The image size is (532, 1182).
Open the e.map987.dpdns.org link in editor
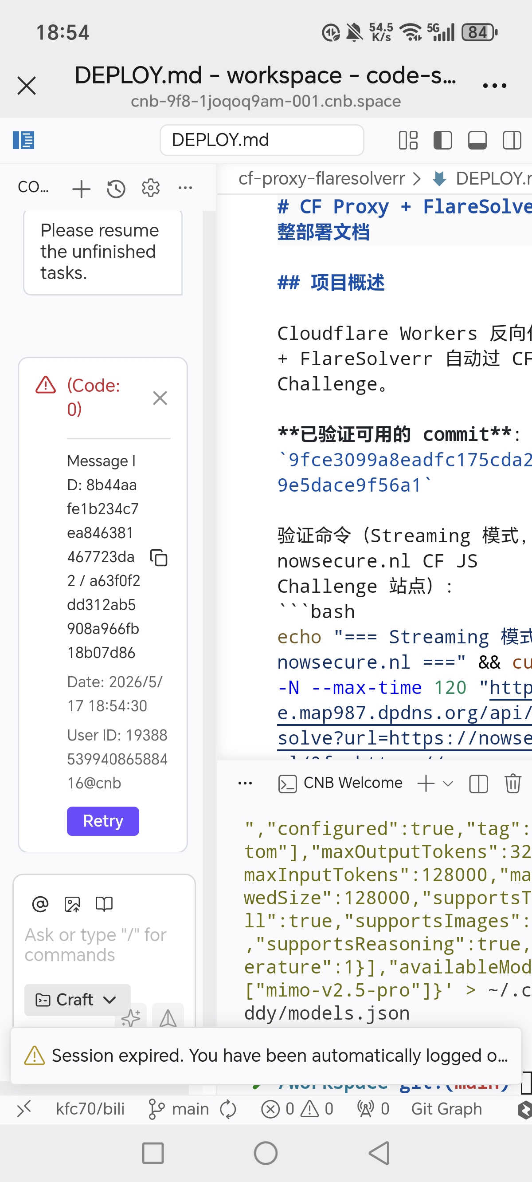(x=404, y=713)
